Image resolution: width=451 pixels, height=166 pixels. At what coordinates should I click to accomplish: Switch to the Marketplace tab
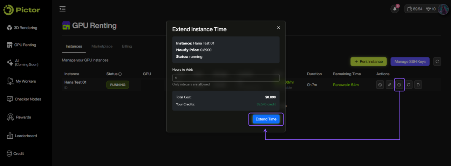pyautogui.click(x=102, y=46)
